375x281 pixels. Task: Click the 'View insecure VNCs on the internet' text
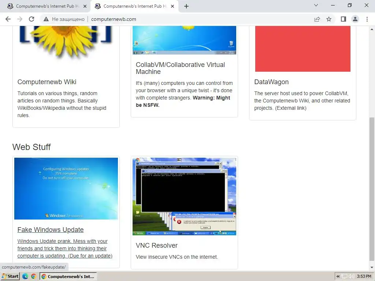(x=177, y=257)
